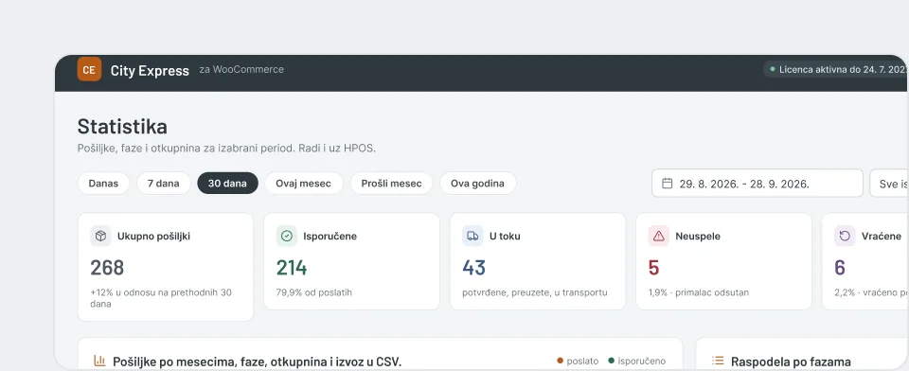The height and width of the screenshot is (371, 909).
Task: Click the orange poslato legend dot
Action: [560, 361]
